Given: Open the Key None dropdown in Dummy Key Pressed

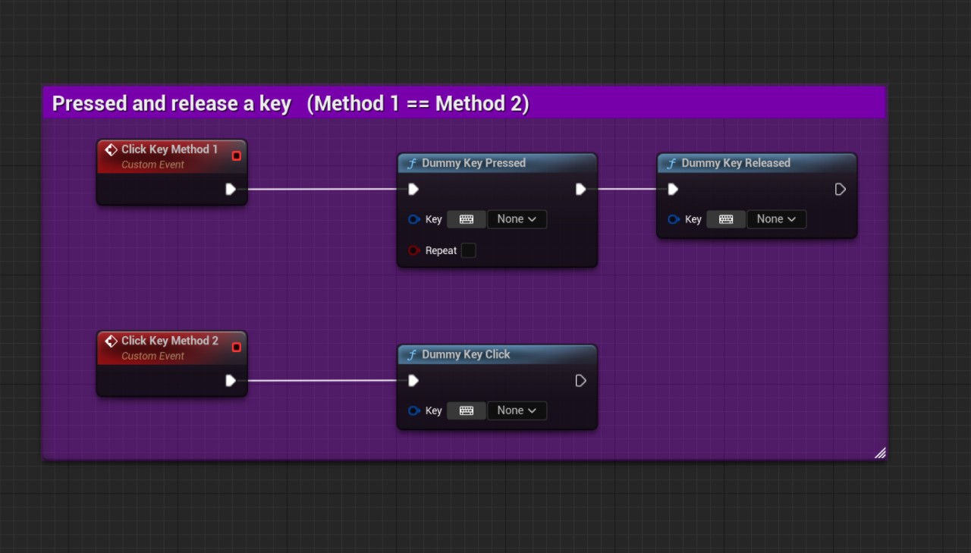Looking at the screenshot, I should [x=517, y=219].
